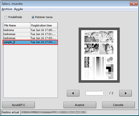Select the teskomaa row registered 17:03

pyautogui.click(x=30, y=38)
